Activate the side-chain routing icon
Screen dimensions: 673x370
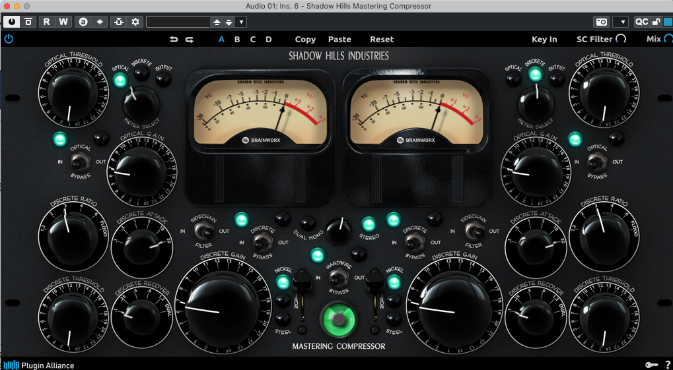(118, 22)
